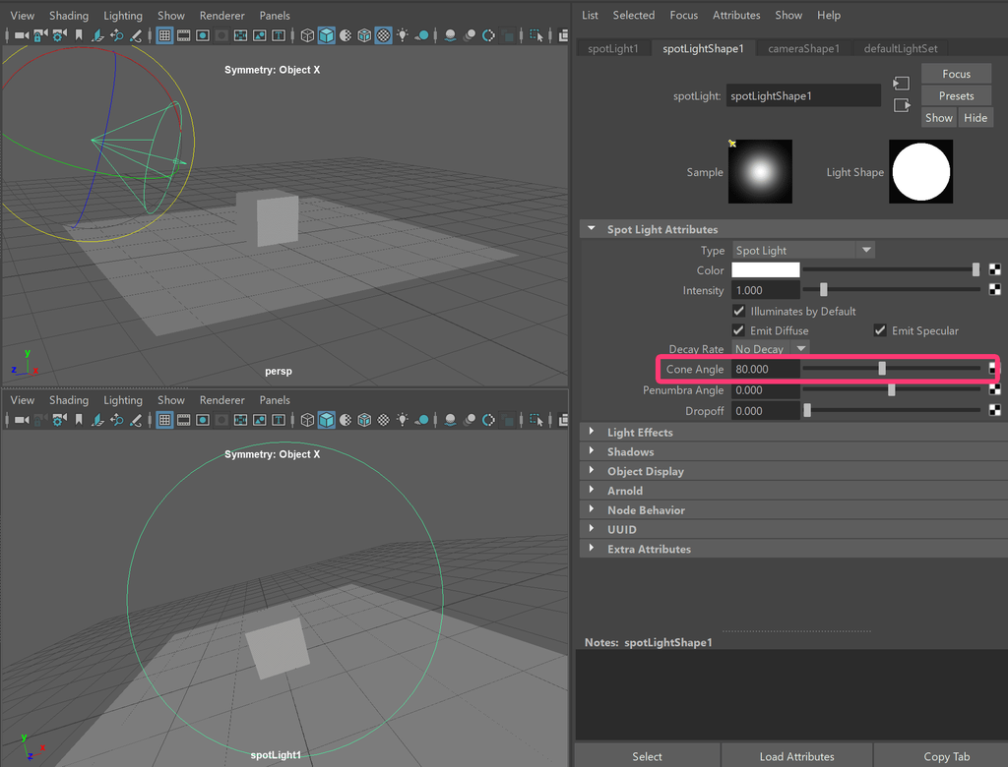Viewport: 1008px width, 767px height.
Task: Expand Shadows section
Action: [592, 451]
